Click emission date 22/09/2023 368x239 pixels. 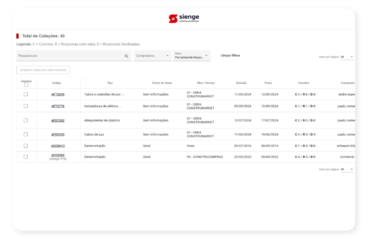coord(243,157)
